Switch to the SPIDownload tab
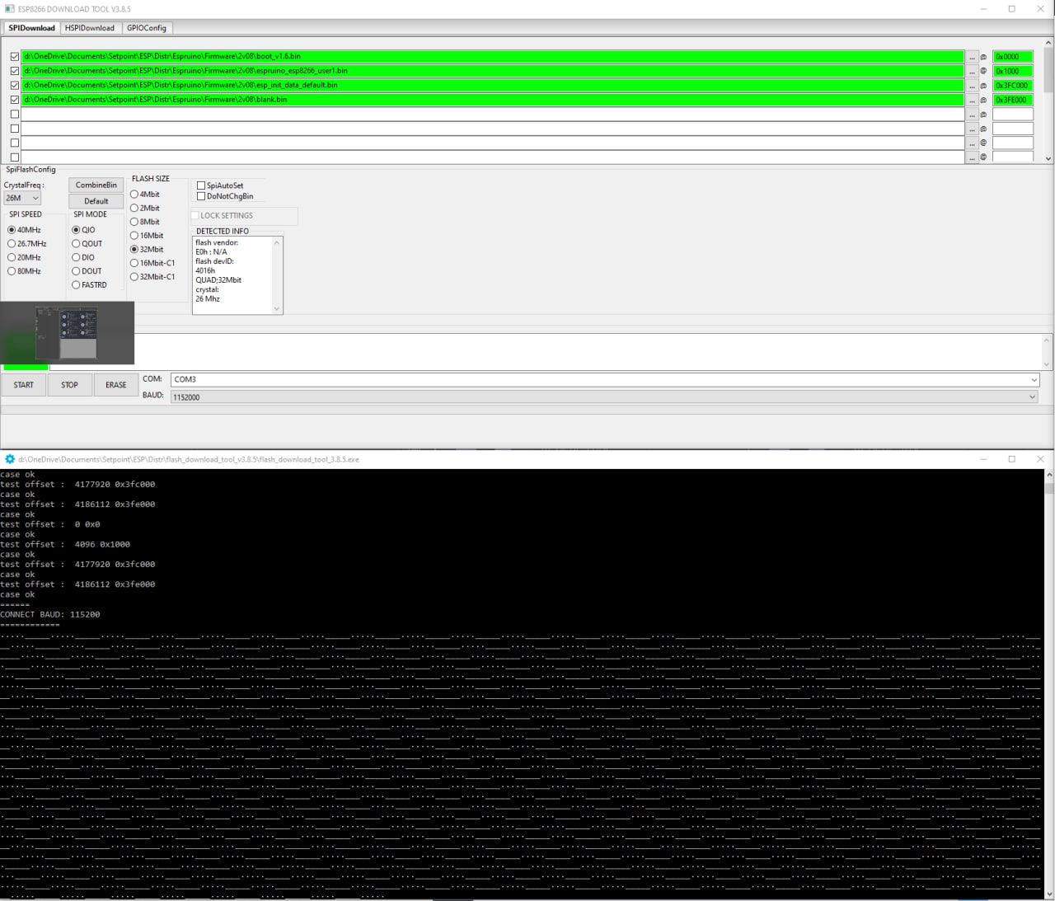This screenshot has width=1055, height=901. pyautogui.click(x=32, y=28)
